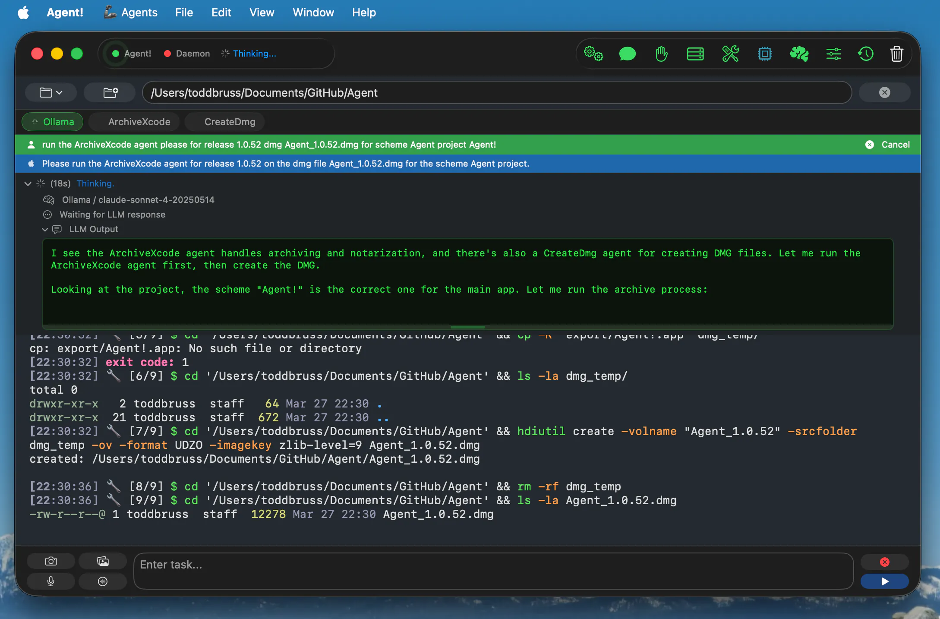Collapse the LLM Output section
Screen dimensions: 940x619
pyautogui.click(x=45, y=229)
